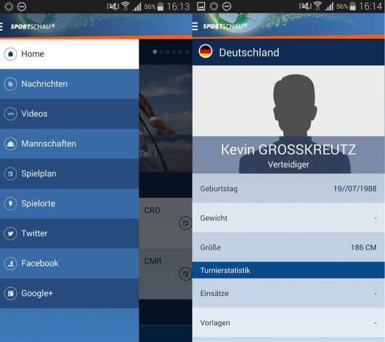Tap the Twitter bird icon
Screen dimensions: 385x342
(10, 234)
